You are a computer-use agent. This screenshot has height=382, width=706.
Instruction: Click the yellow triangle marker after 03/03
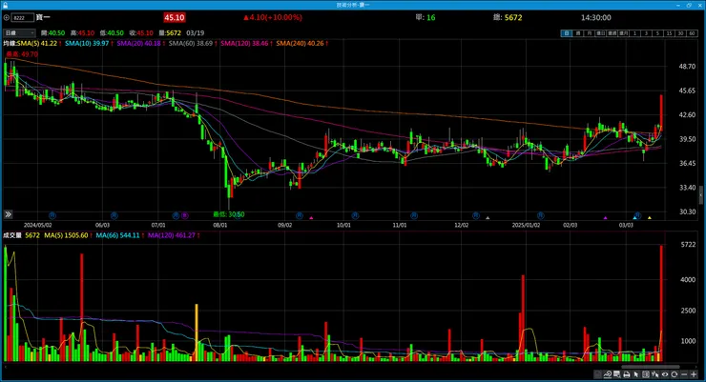[650, 218]
